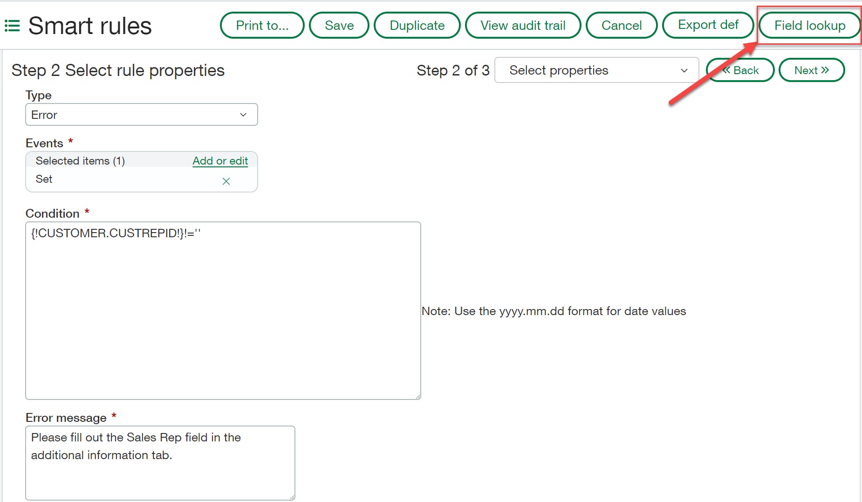Go Back to the previous step
This screenshot has height=502, width=862.
740,70
